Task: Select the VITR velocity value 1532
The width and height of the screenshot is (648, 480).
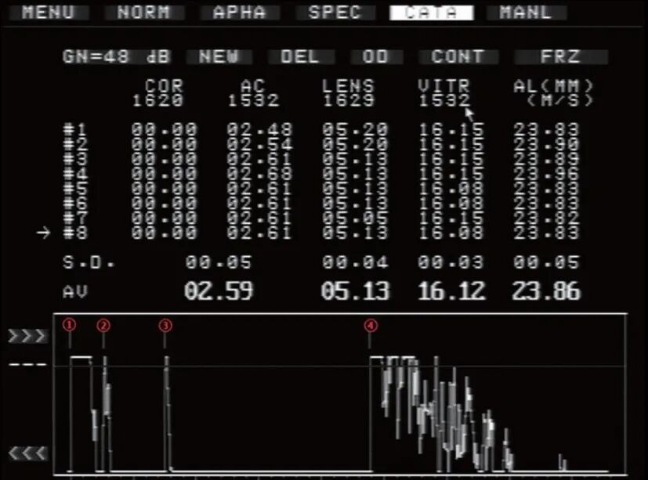Action: (444, 100)
